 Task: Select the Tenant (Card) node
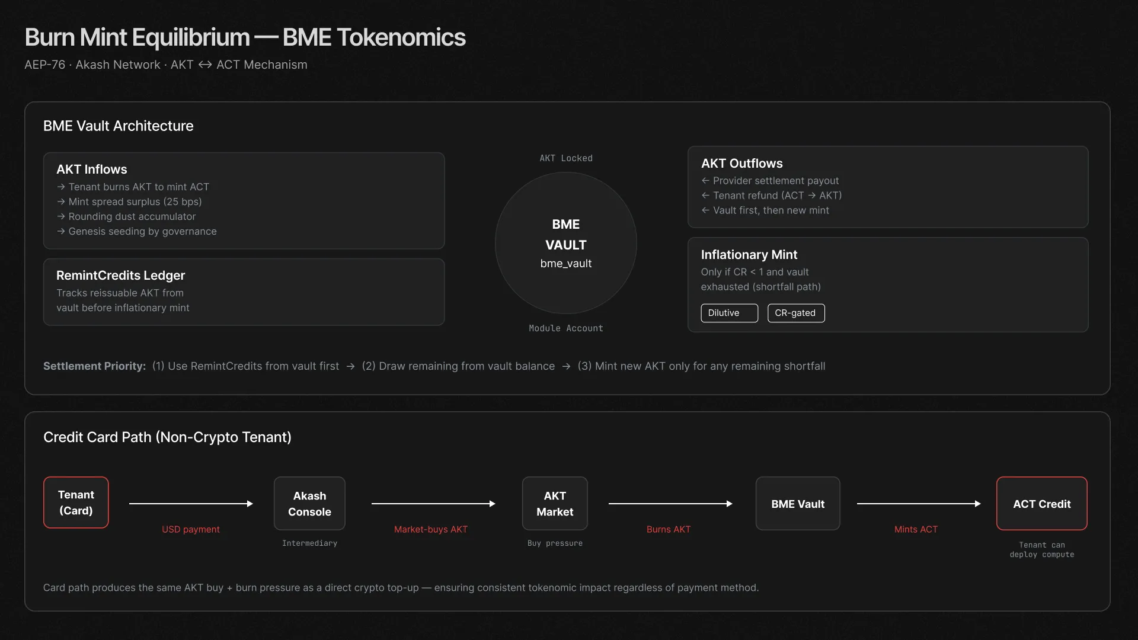[x=75, y=503]
